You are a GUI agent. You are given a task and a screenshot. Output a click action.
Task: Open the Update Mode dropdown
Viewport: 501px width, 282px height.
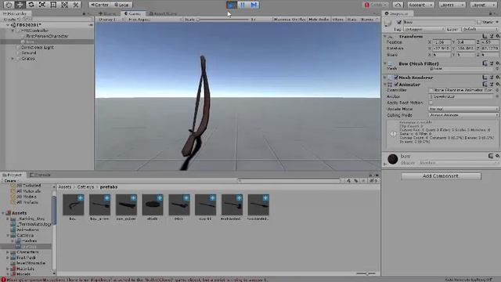463,109
